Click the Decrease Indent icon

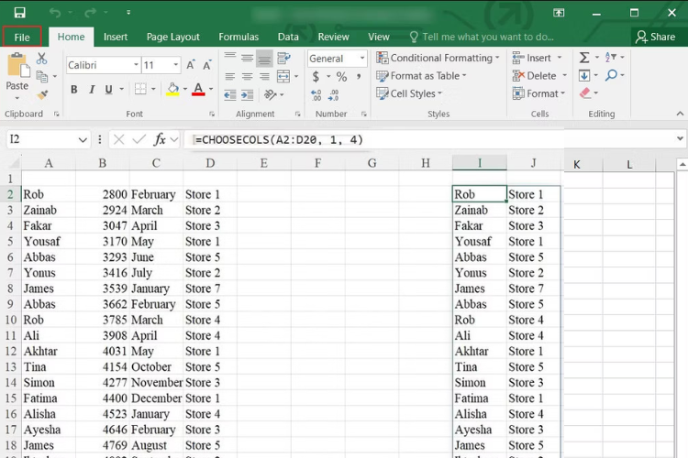pyautogui.click(x=230, y=94)
